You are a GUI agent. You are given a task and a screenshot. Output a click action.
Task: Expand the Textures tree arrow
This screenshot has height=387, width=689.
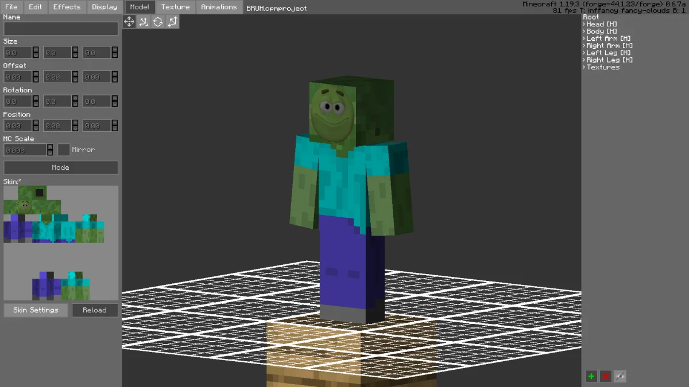pyautogui.click(x=584, y=68)
